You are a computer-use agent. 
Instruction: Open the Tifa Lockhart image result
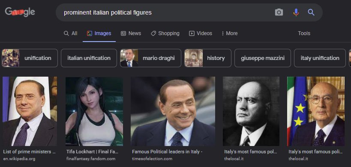coord(94,111)
